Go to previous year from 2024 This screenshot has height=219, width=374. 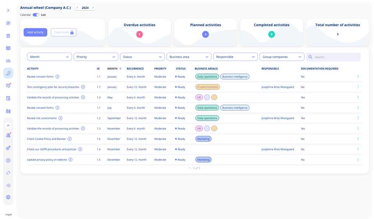77,8
